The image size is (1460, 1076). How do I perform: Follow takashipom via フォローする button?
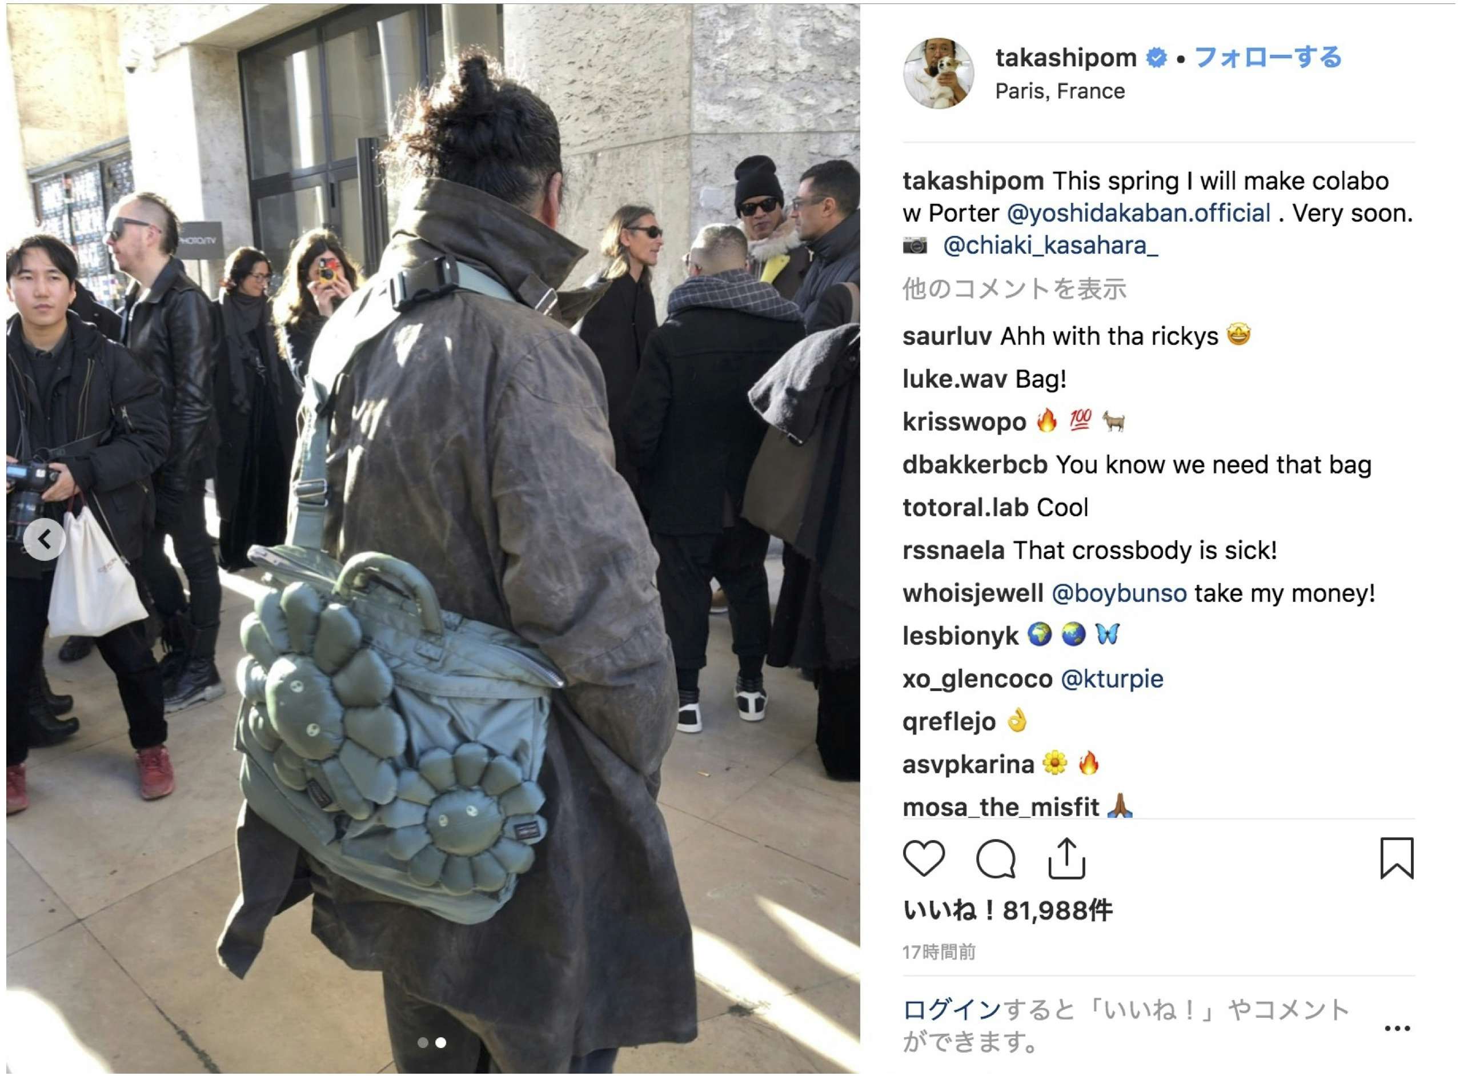click(x=1268, y=57)
